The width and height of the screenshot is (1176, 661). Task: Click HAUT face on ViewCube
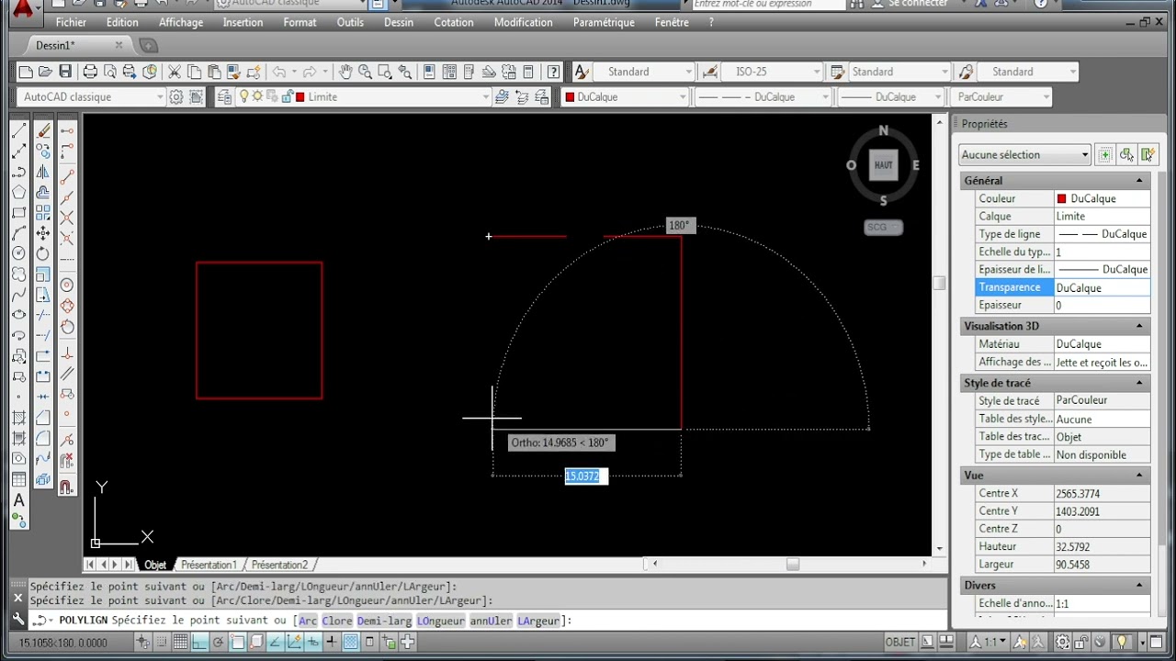tap(883, 165)
